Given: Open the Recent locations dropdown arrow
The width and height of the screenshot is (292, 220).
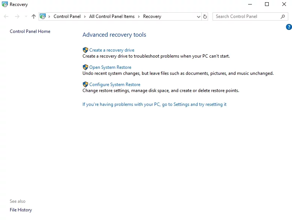Looking at the screenshot, I should point(26,16).
